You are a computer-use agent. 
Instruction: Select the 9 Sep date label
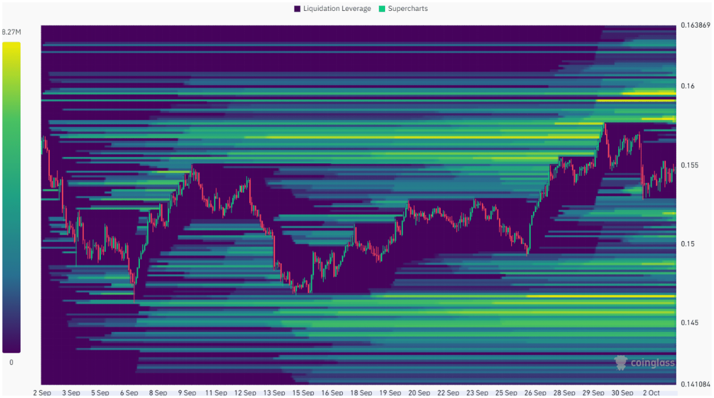187,393
